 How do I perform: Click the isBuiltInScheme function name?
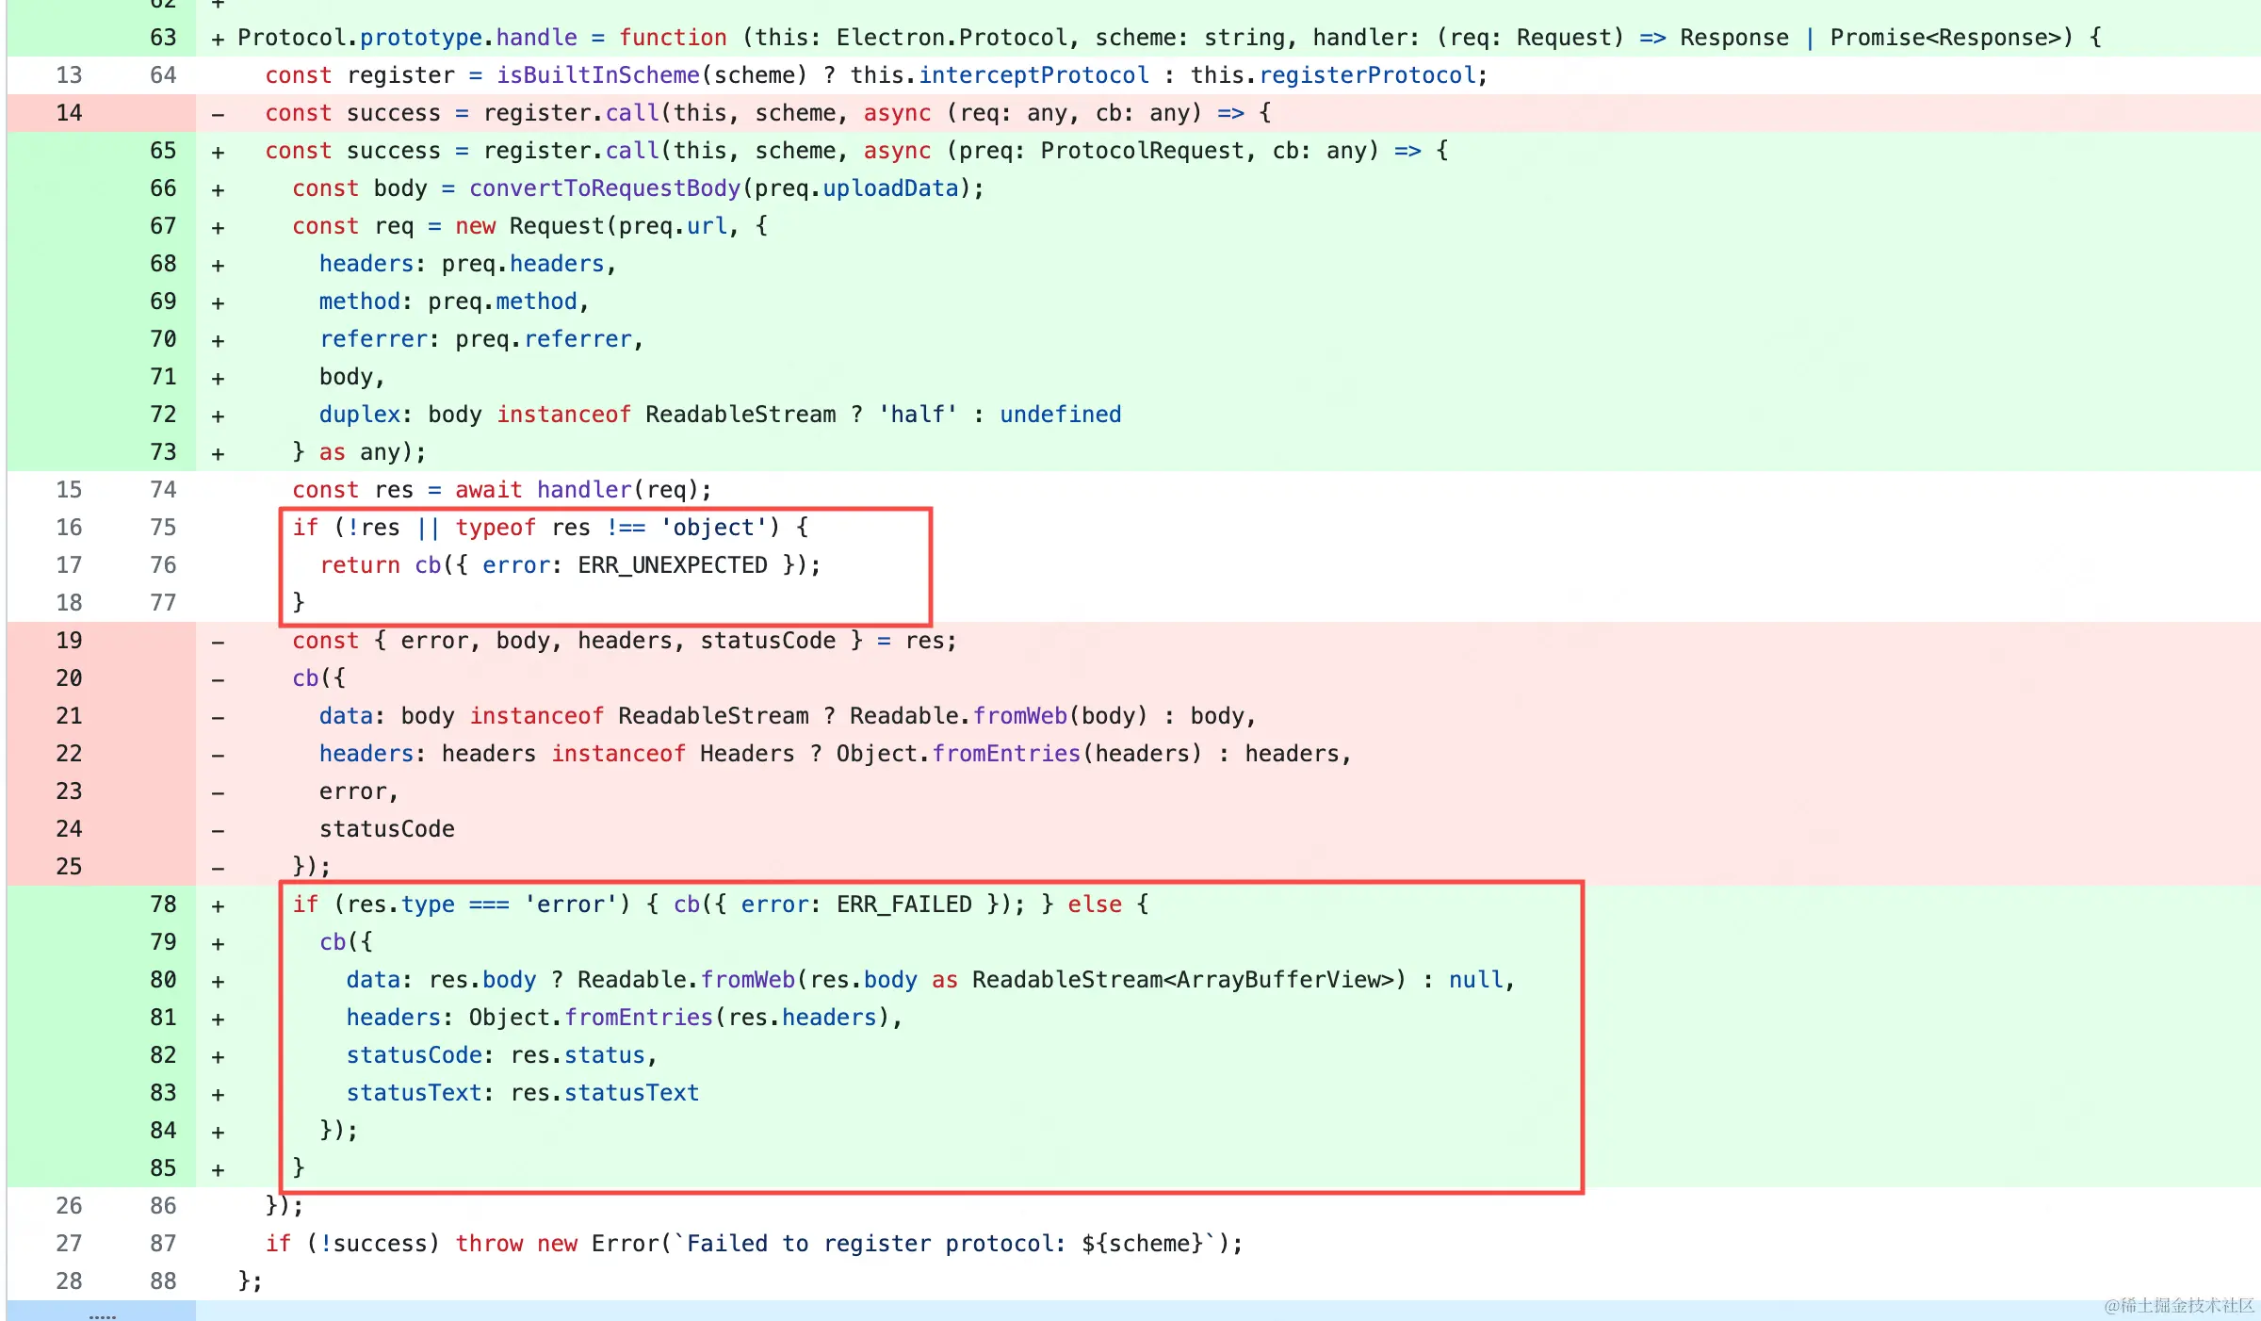pyautogui.click(x=597, y=75)
